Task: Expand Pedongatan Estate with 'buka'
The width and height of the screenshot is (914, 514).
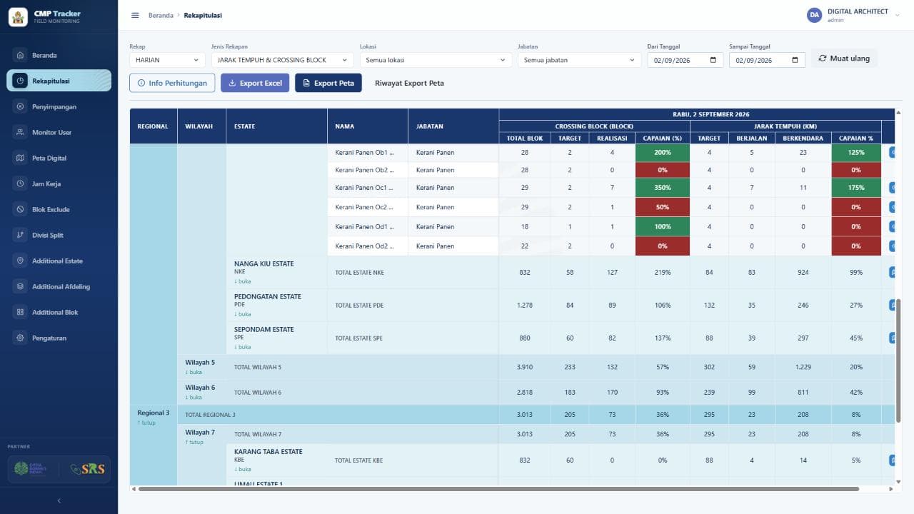Action: click(x=243, y=314)
